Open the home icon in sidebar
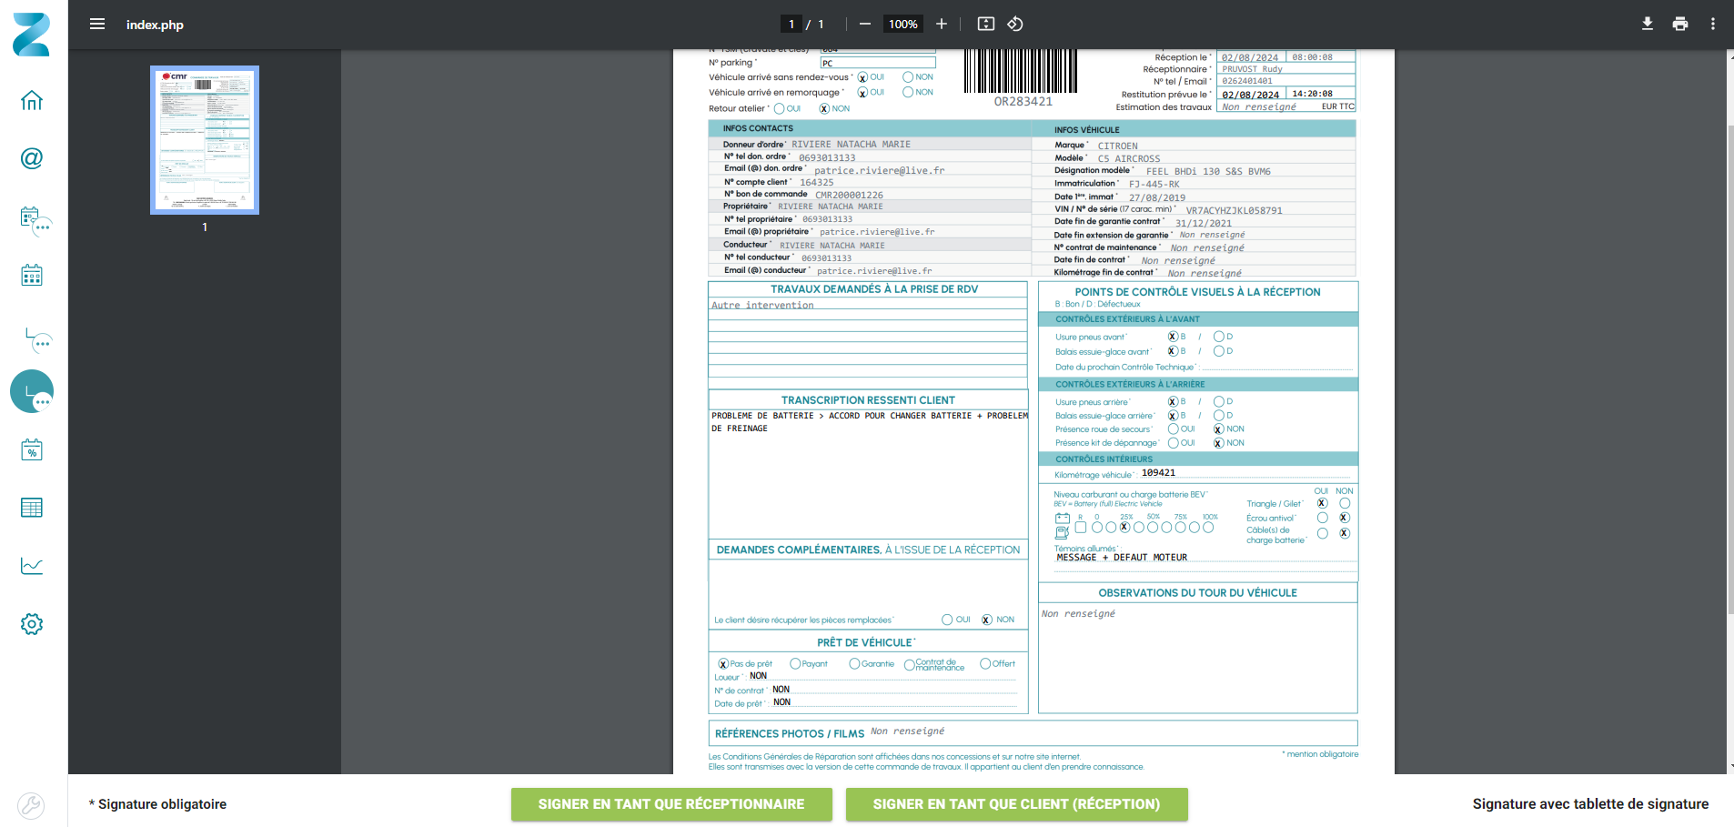 [x=32, y=100]
